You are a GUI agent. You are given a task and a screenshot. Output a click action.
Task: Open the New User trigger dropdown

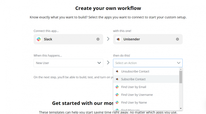pyautogui.click(x=68, y=63)
